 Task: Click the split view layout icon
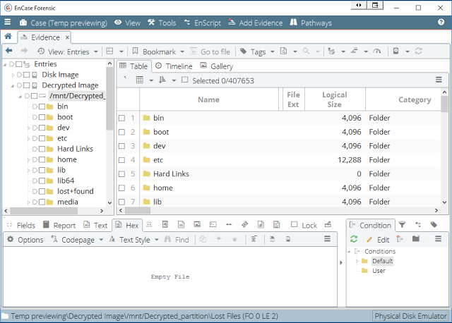(x=109, y=51)
